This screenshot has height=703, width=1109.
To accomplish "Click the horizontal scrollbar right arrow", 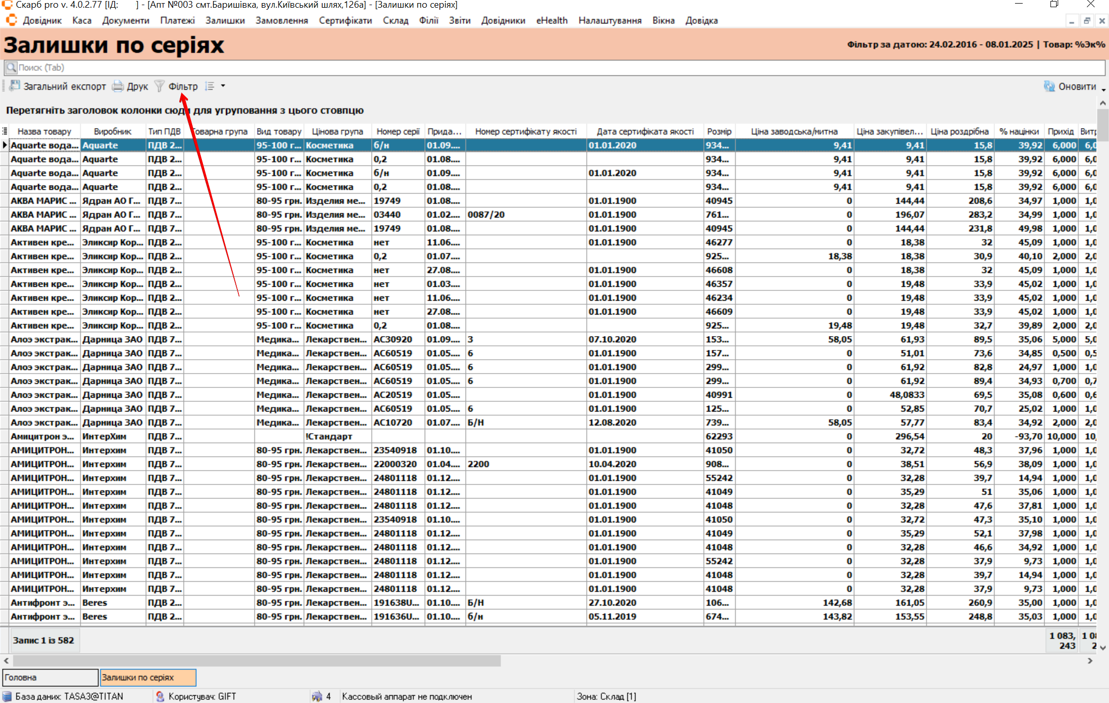I will click(1090, 661).
